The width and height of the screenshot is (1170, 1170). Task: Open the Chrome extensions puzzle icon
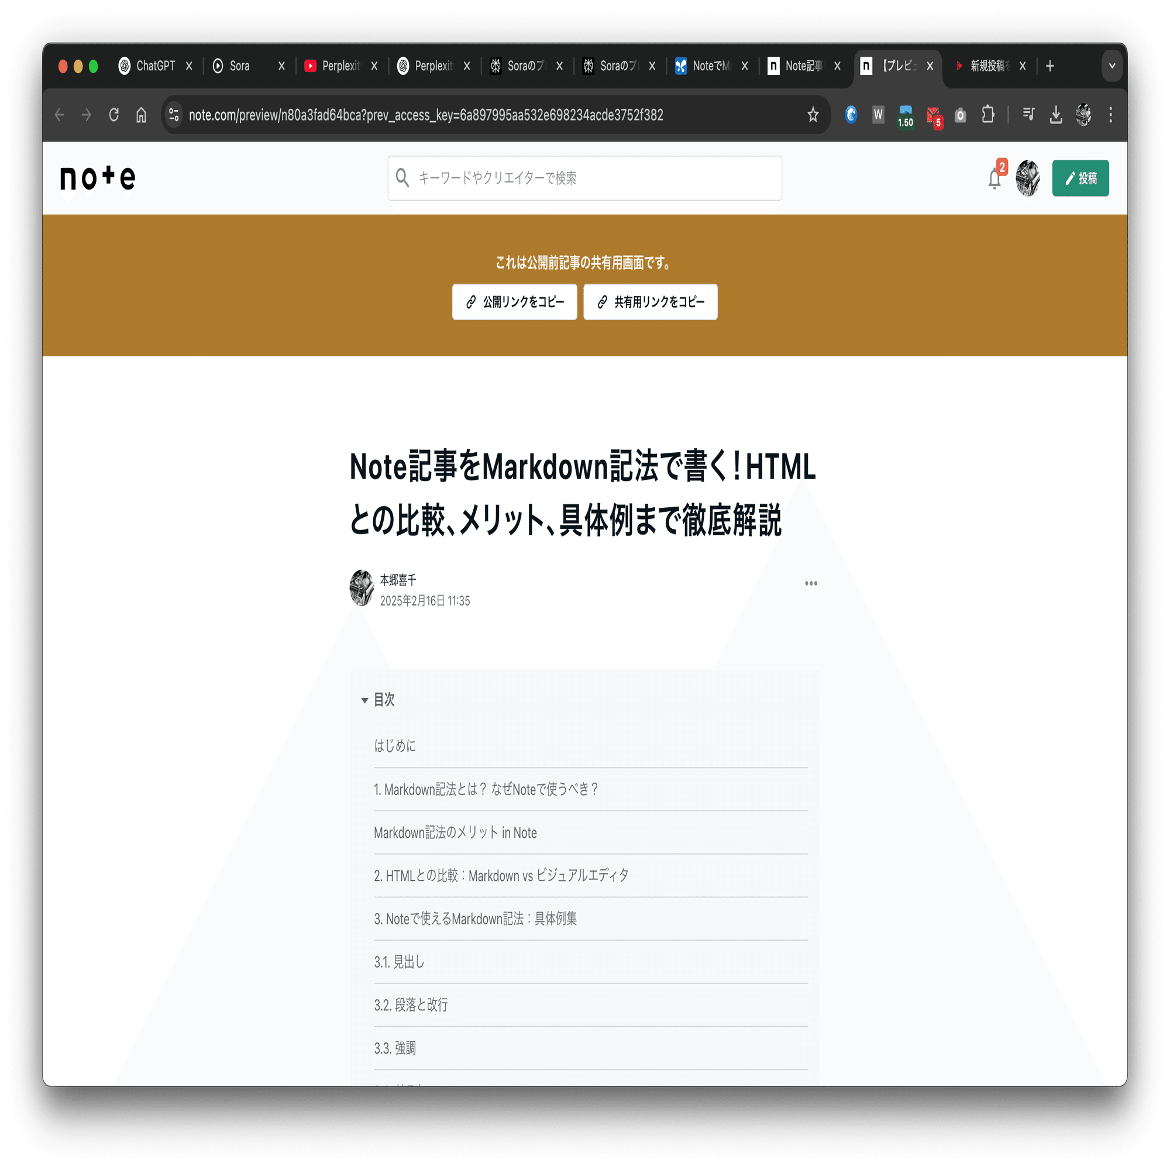(x=987, y=115)
